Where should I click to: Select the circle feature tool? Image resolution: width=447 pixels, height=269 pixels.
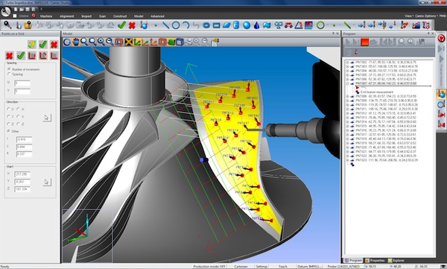(x=176, y=25)
